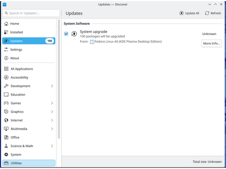Click the Updates arrow icon in sidebar

coord(6,41)
